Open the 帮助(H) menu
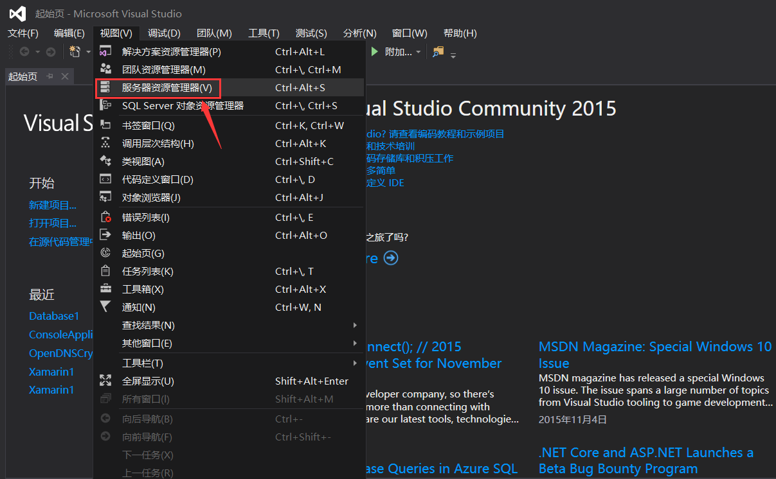The width and height of the screenshot is (776, 479). coord(460,33)
